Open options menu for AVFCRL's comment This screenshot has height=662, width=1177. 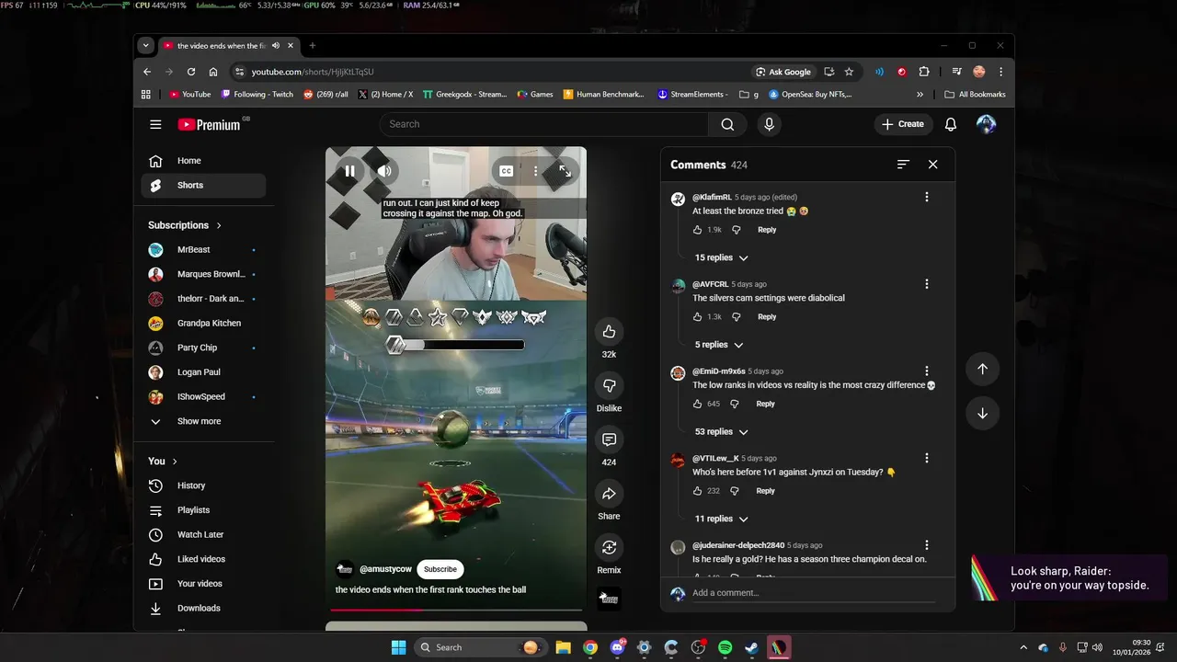click(926, 284)
